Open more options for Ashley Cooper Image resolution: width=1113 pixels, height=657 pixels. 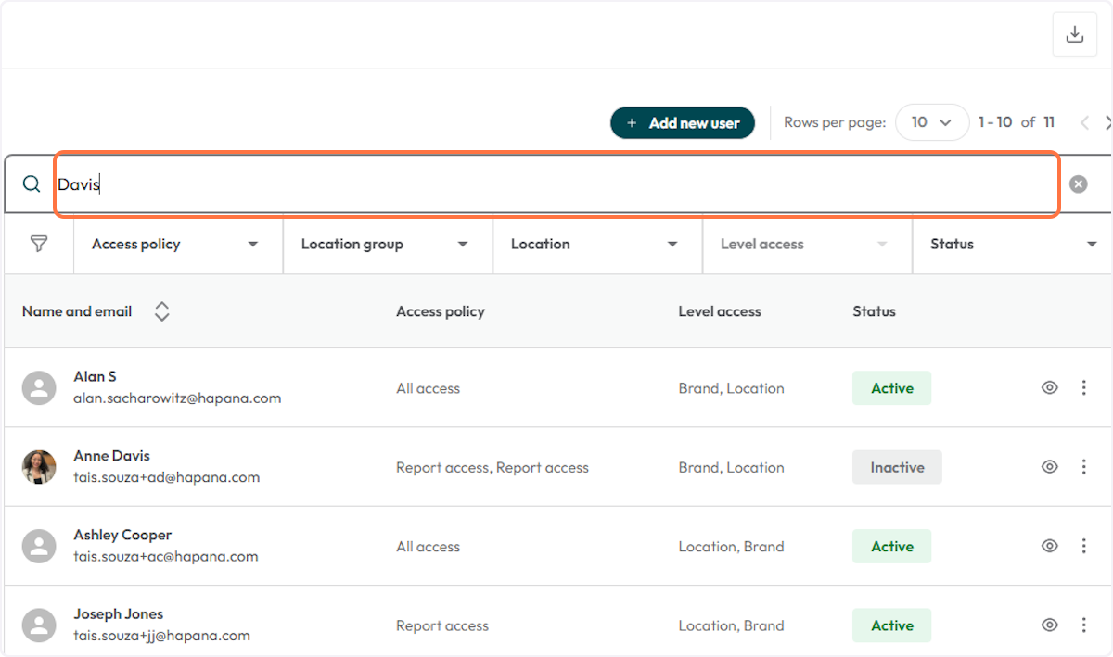(x=1083, y=547)
